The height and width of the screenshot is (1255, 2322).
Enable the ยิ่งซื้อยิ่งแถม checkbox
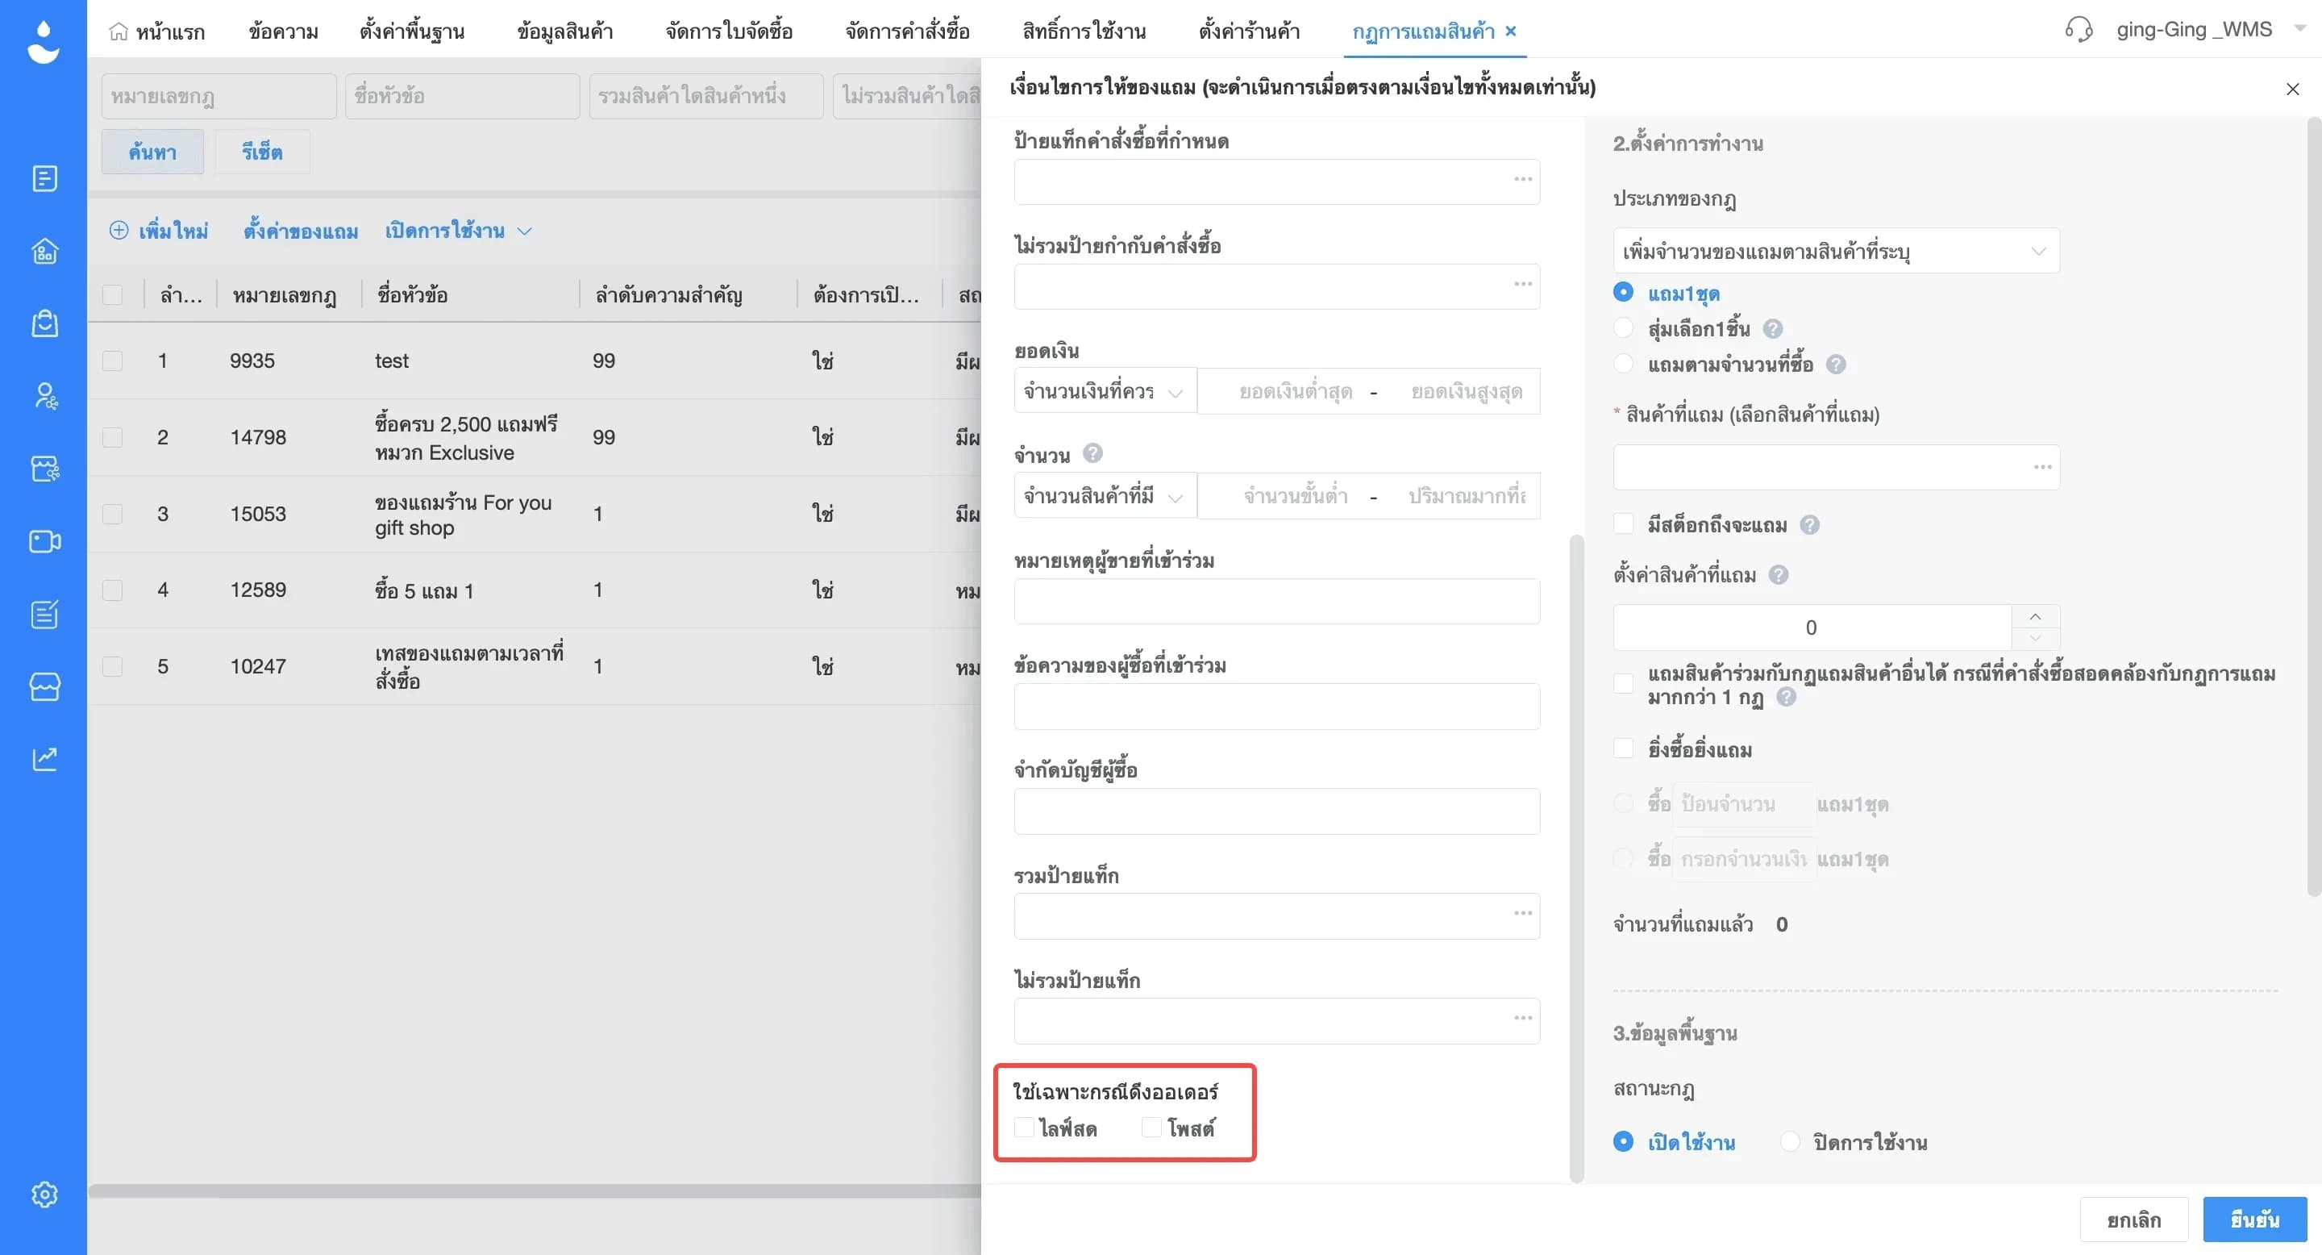(1622, 748)
